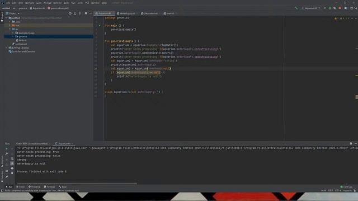Click the run gutter icon beside main
The height and width of the screenshot is (201, 358).
coord(100,26)
